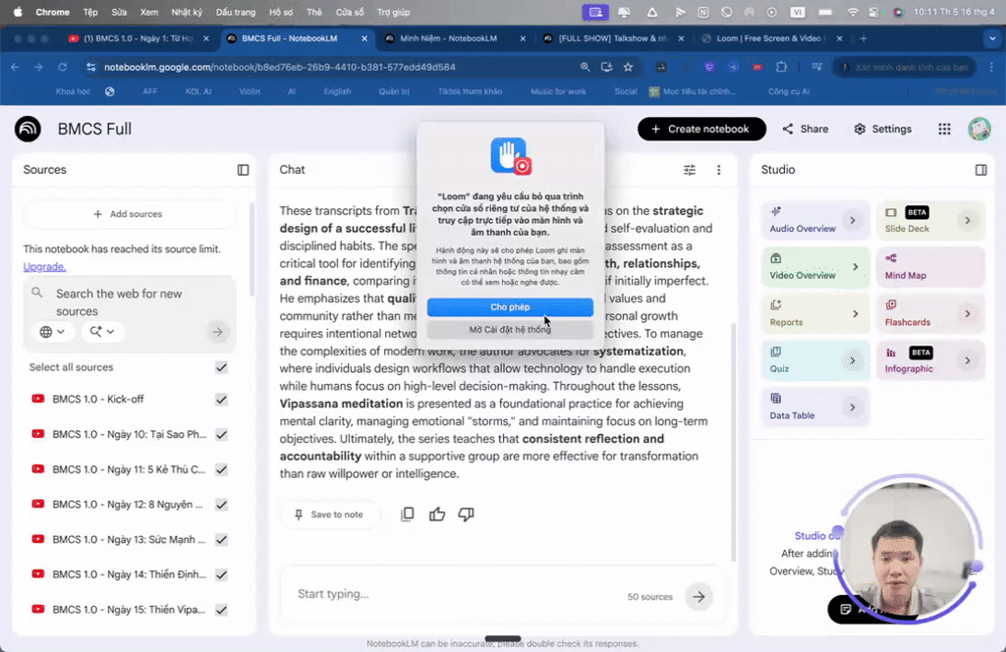Image resolution: width=1006 pixels, height=652 pixels.
Task: Open the Settings button
Action: coord(883,129)
